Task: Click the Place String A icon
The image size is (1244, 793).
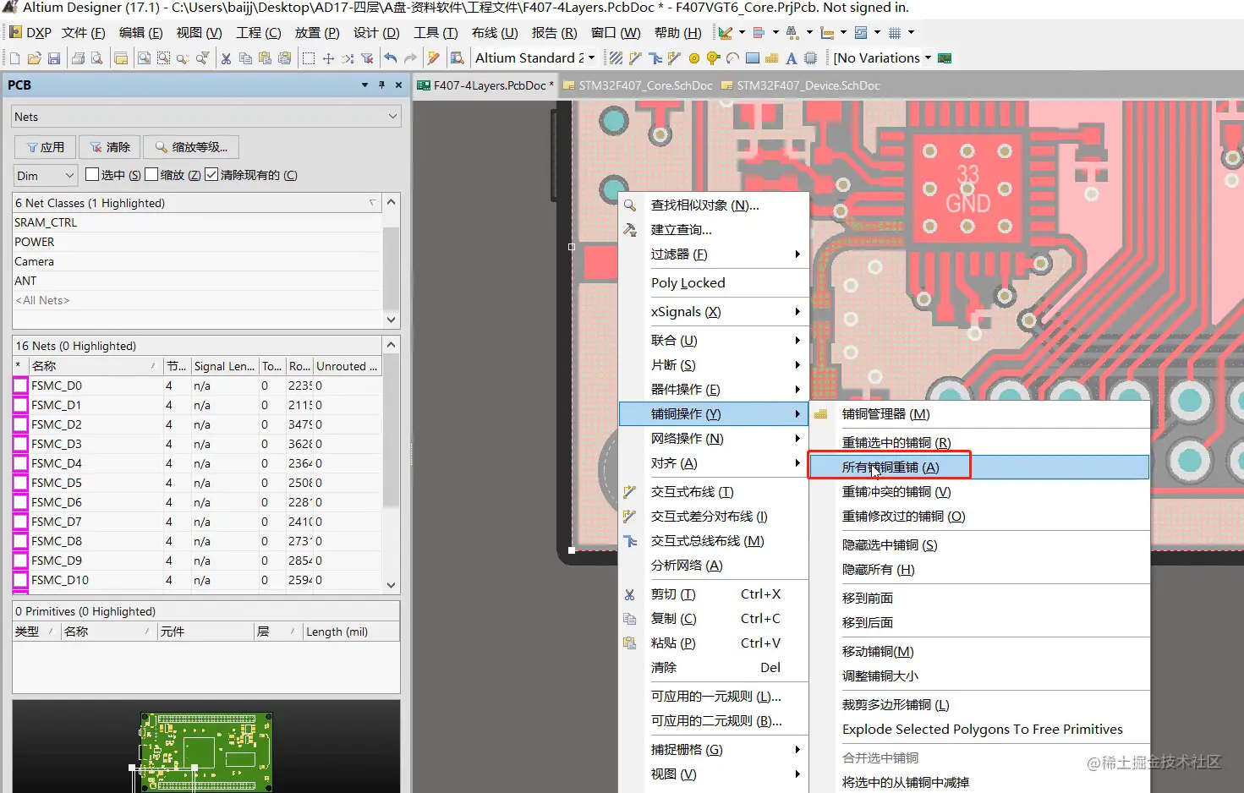Action: tap(791, 58)
